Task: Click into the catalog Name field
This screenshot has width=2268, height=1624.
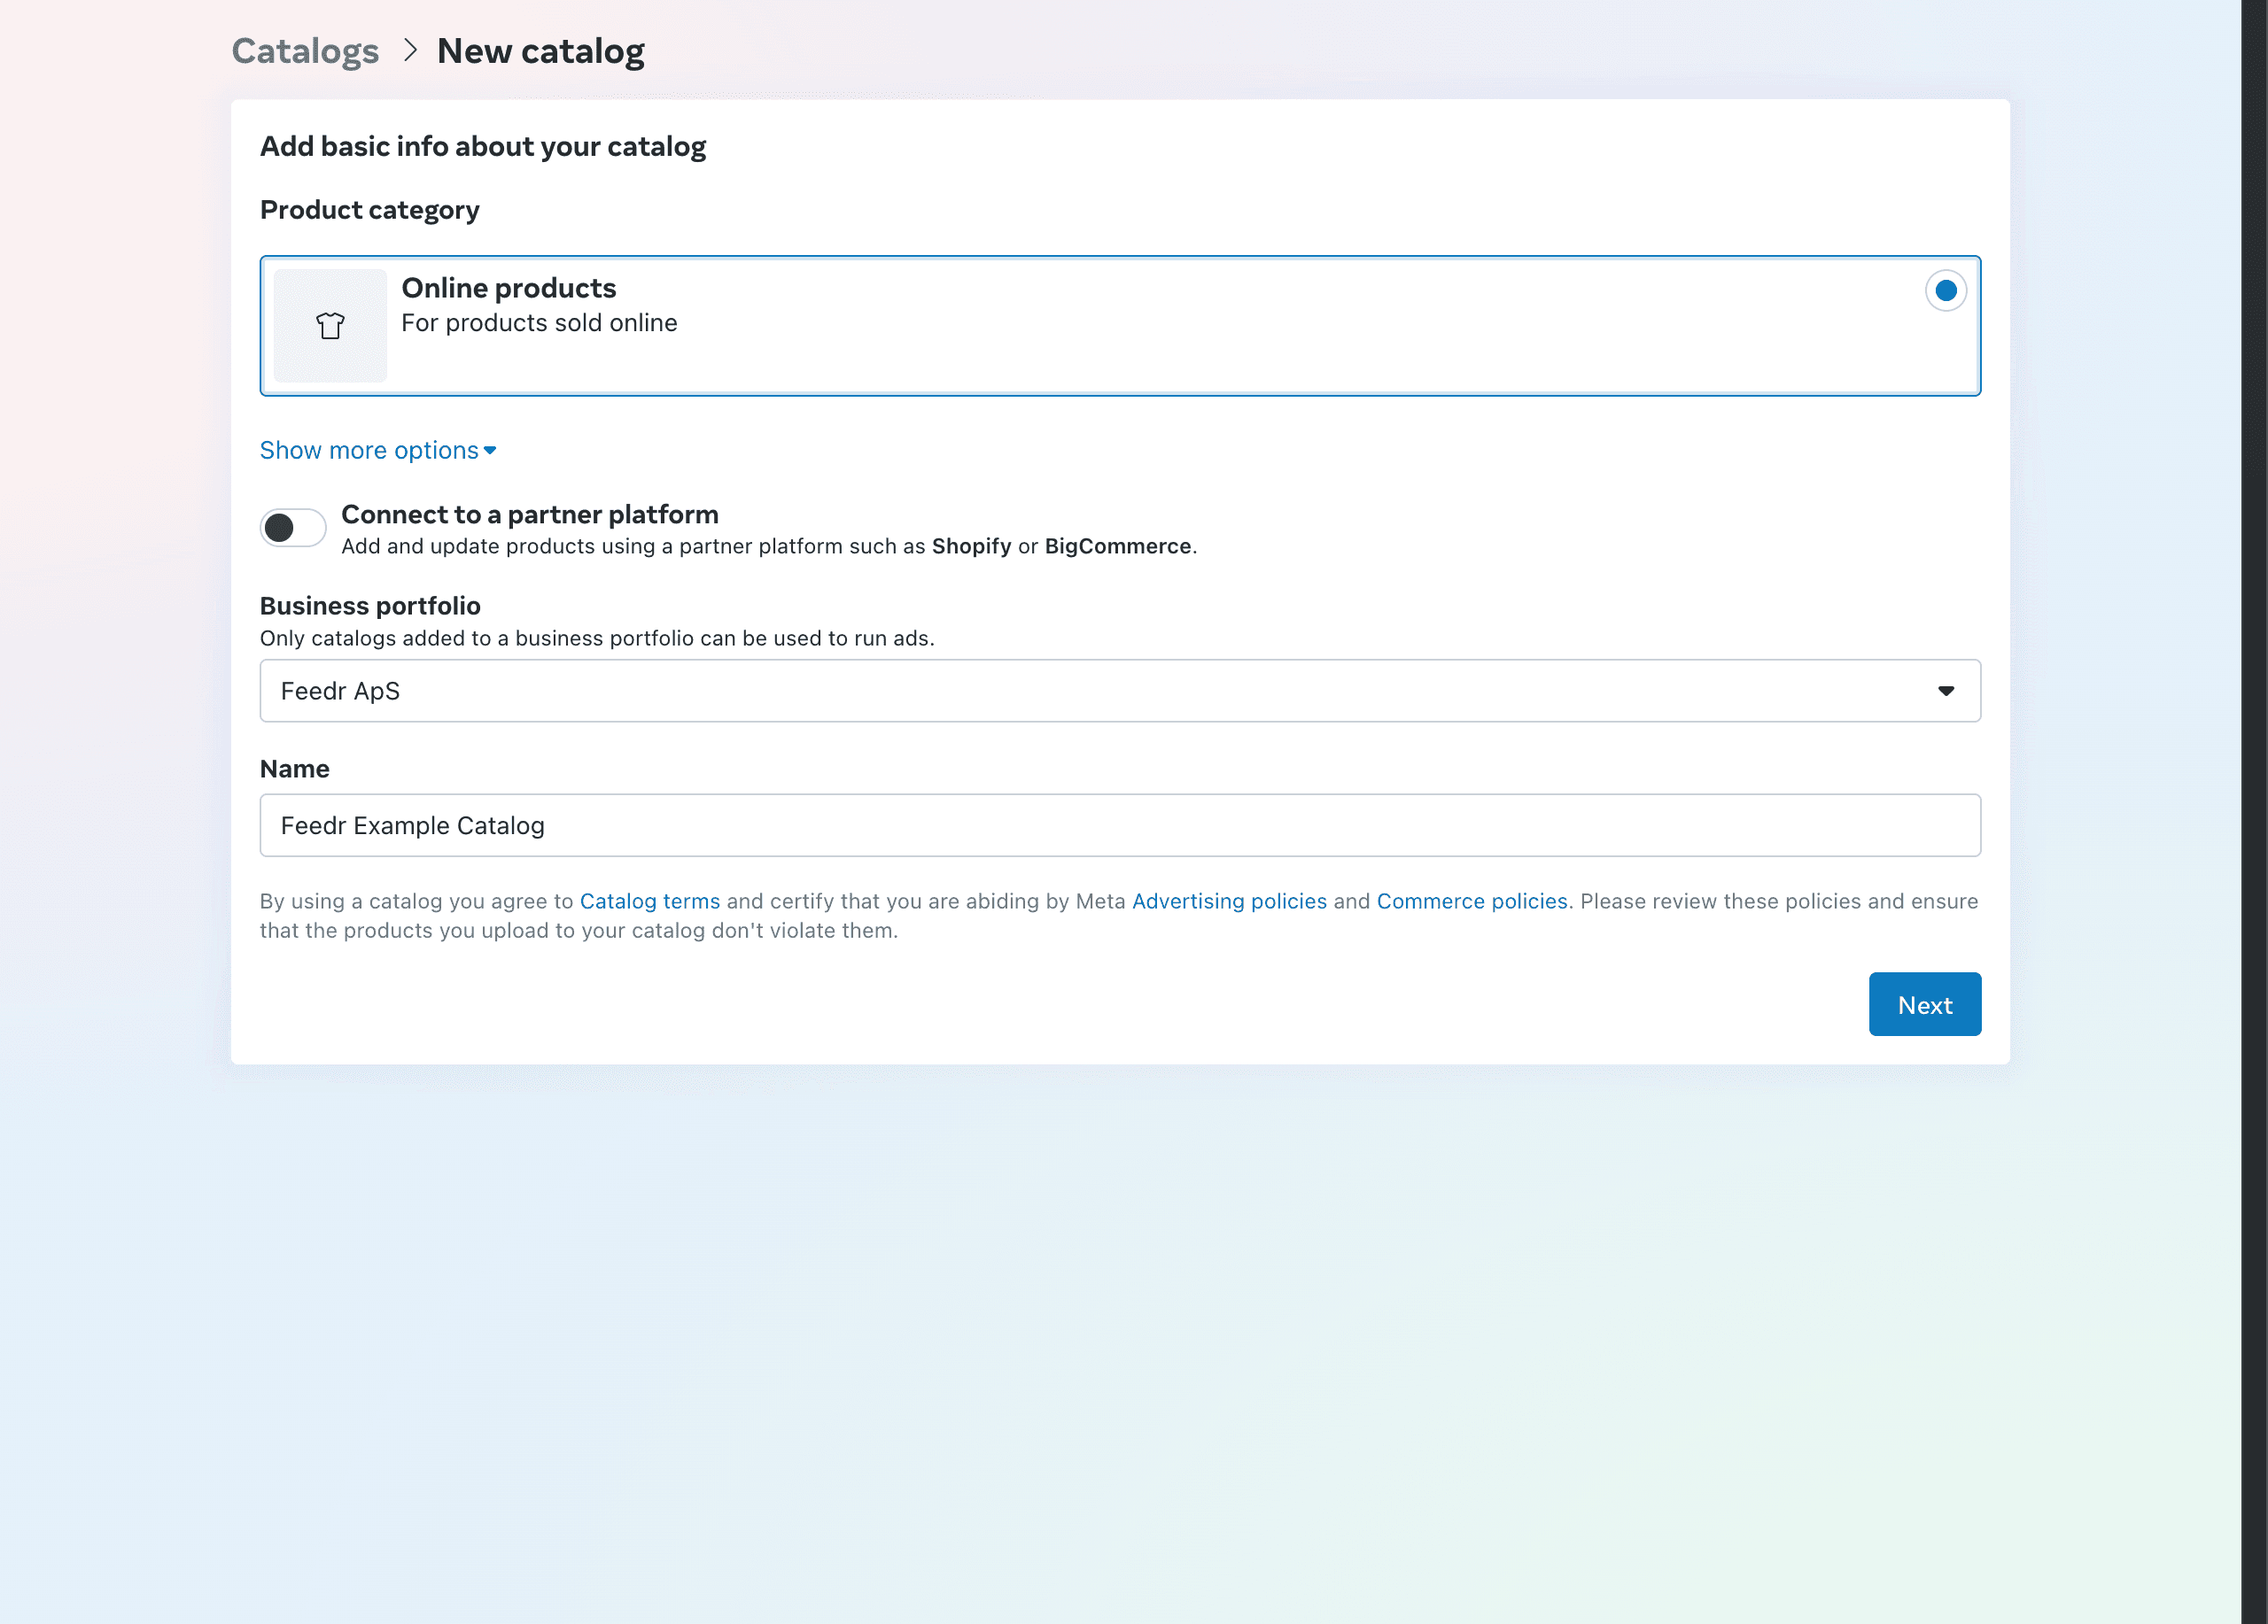Action: click(x=1119, y=825)
